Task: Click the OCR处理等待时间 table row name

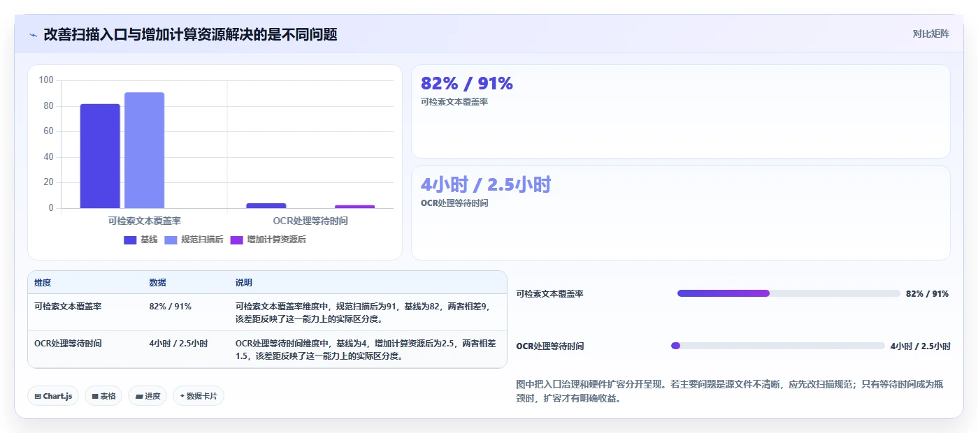Action: 68,344
